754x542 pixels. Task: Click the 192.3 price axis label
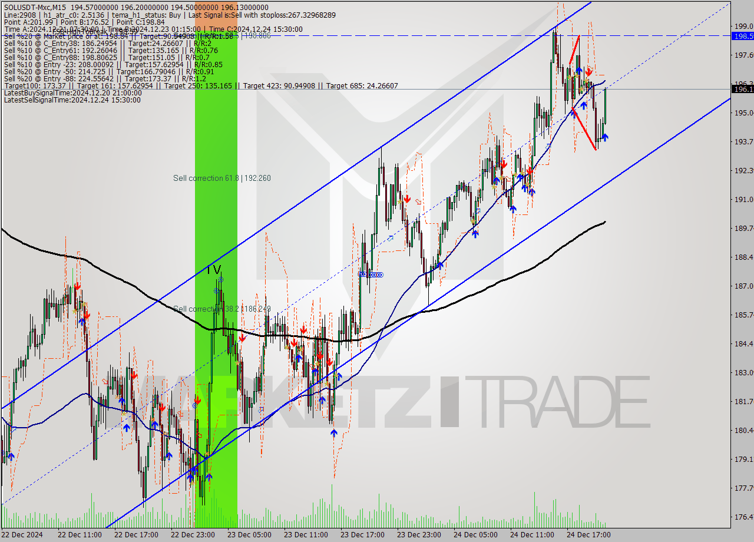[743, 170]
